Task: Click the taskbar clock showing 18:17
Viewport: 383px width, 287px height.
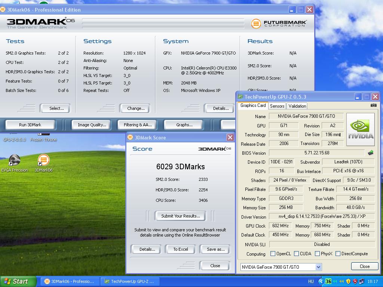Action: [373, 281]
